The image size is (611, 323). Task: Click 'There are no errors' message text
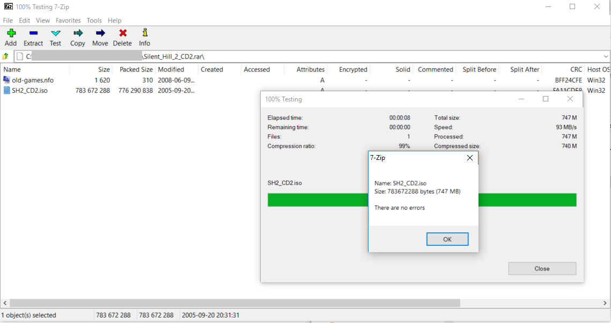tap(400, 208)
